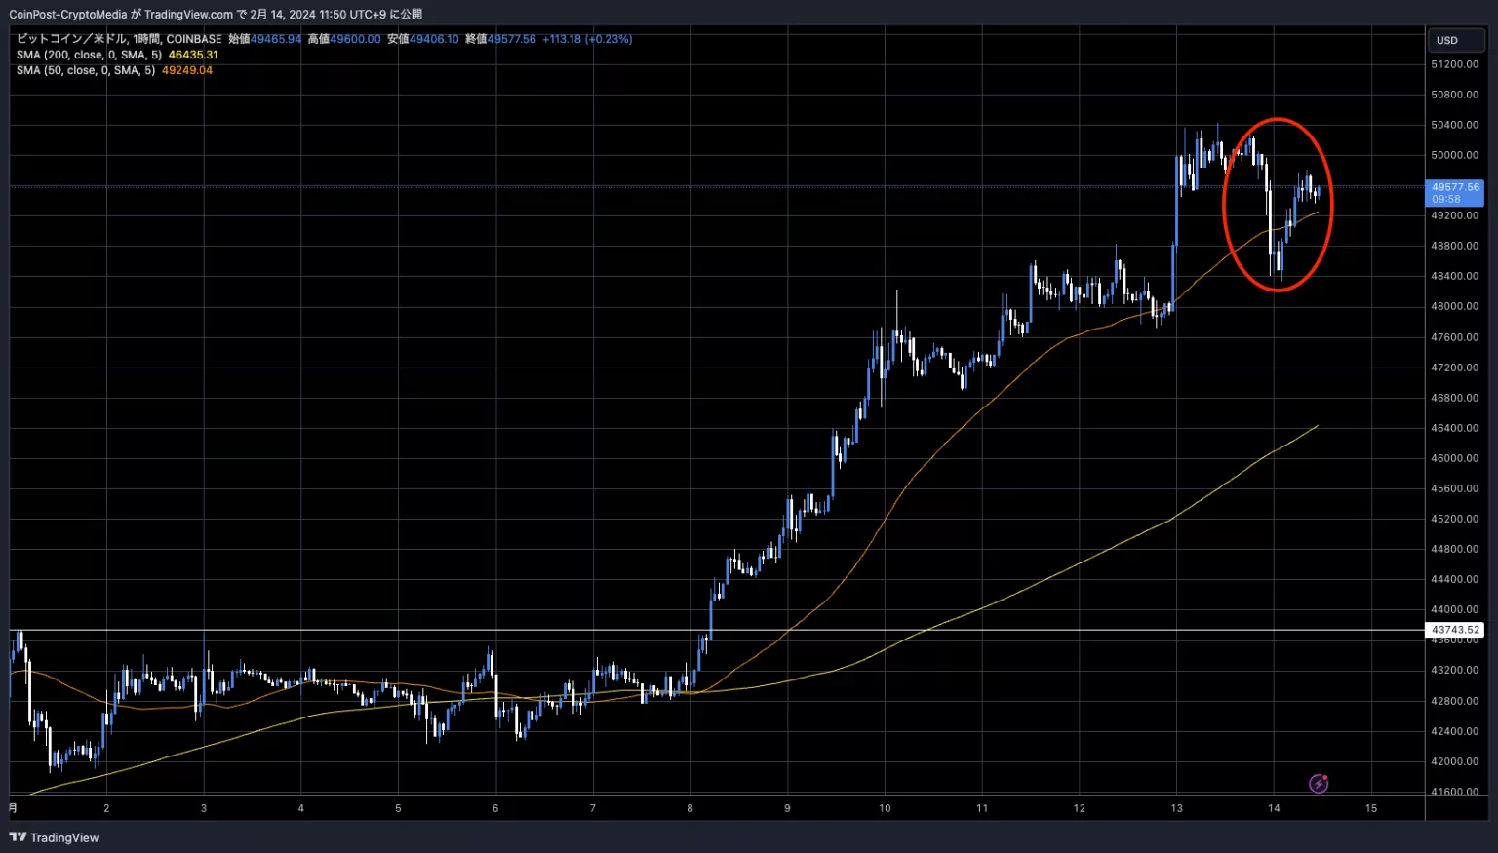Click the 44800.00 price axis label

(x=1454, y=549)
